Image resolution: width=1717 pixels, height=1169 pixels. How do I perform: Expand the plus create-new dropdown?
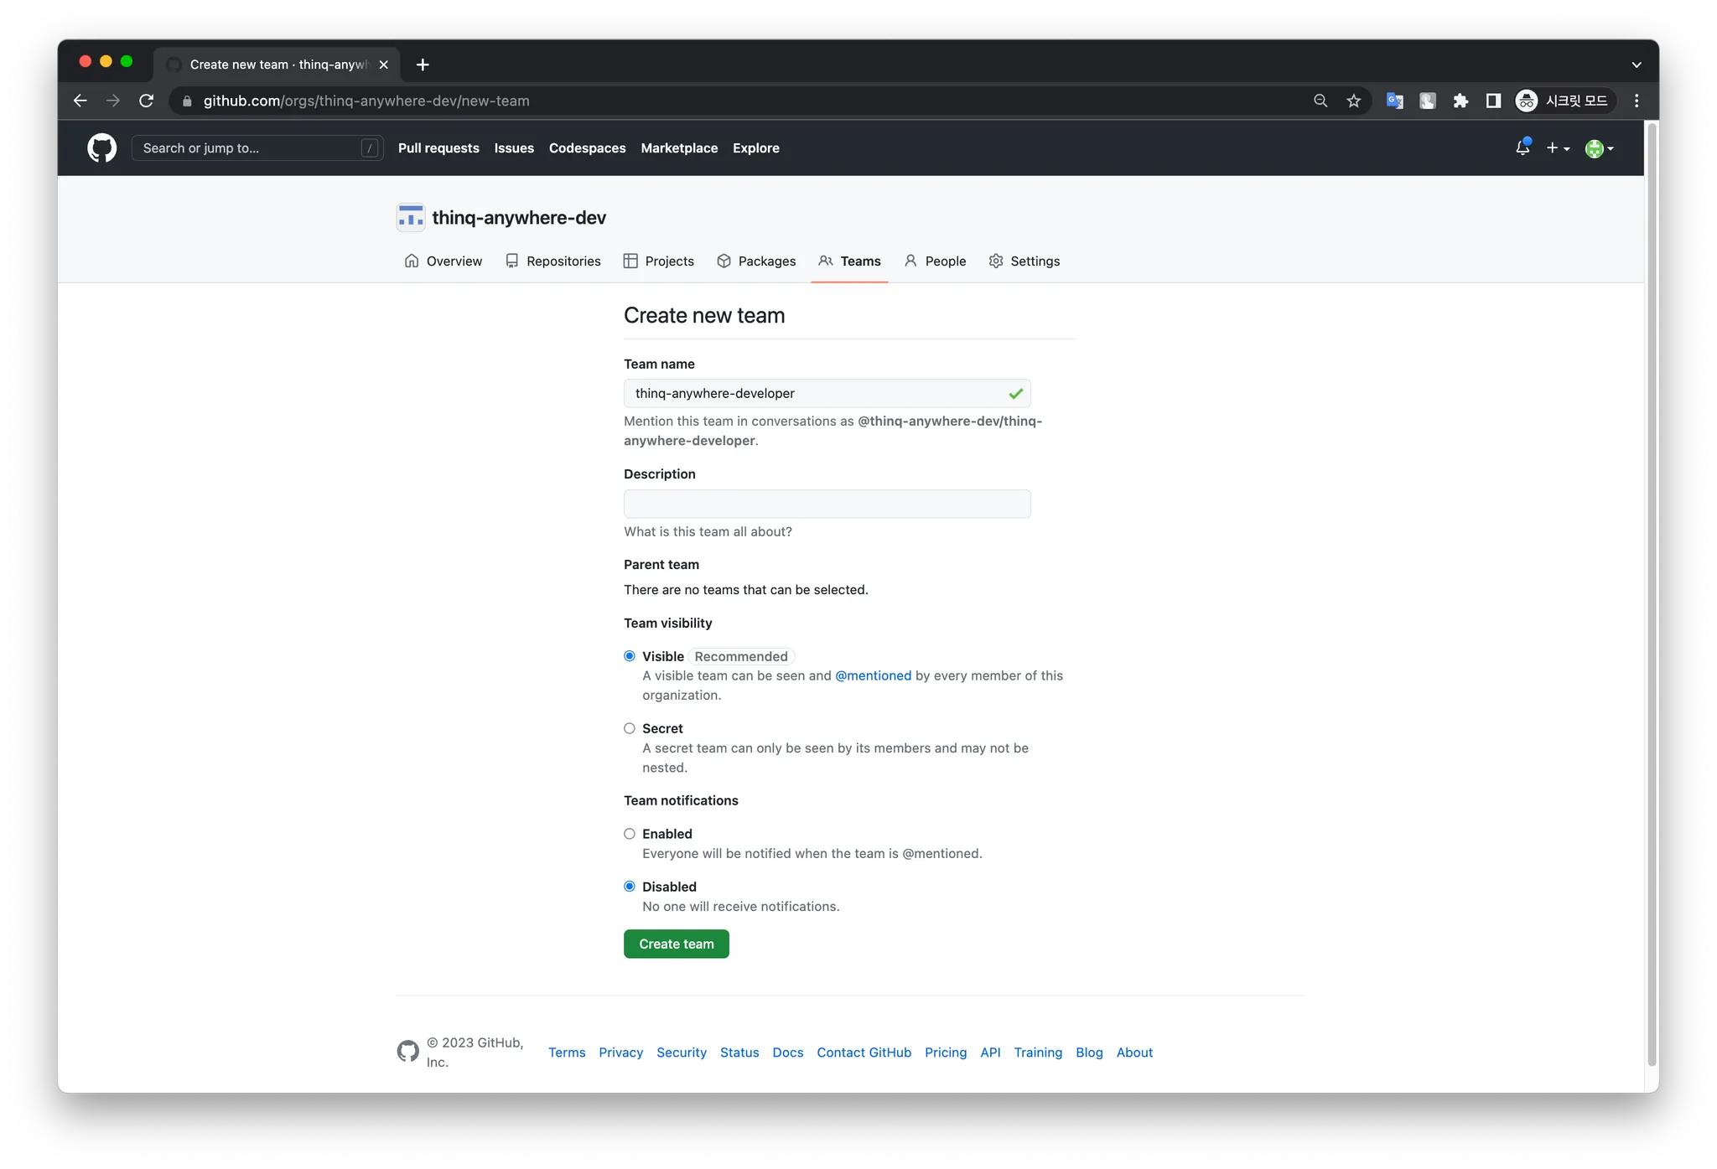click(x=1558, y=148)
